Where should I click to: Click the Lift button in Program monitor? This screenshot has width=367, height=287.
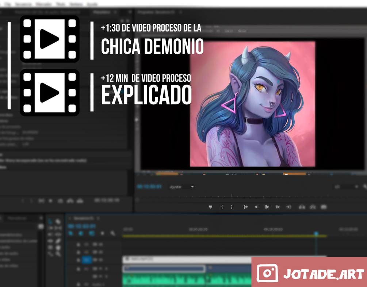302,207
